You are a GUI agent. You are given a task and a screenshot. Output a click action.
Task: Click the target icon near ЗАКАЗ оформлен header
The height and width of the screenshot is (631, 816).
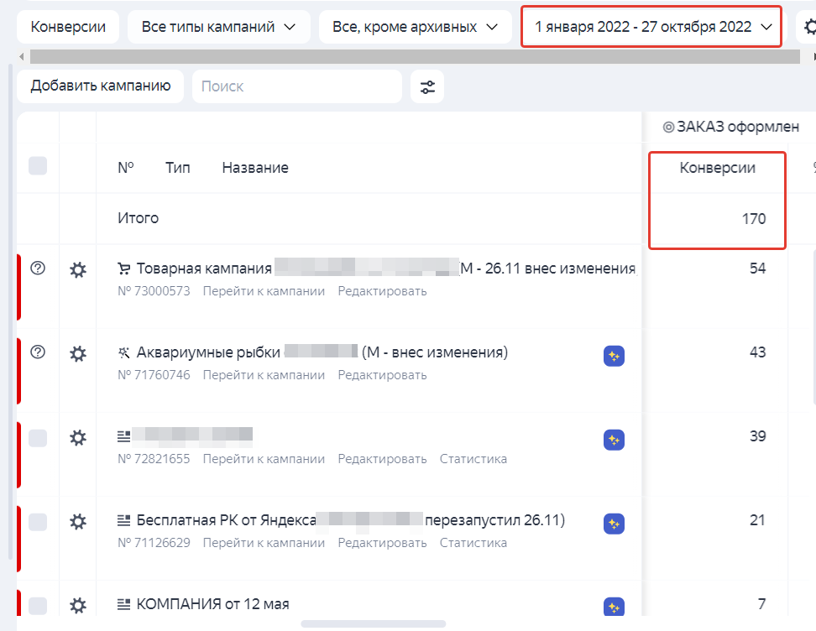[x=667, y=127]
